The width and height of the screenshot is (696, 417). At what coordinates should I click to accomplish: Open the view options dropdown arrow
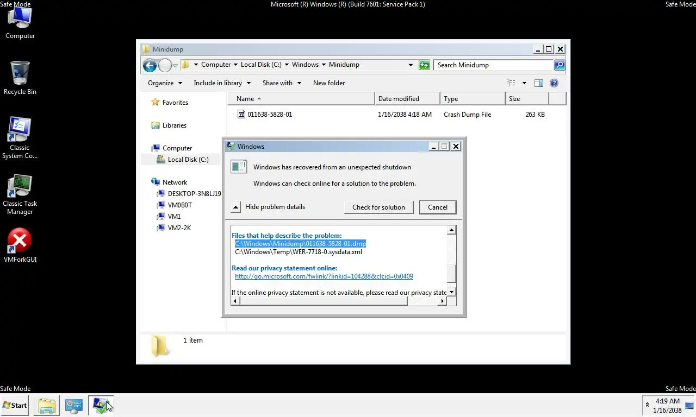524,83
